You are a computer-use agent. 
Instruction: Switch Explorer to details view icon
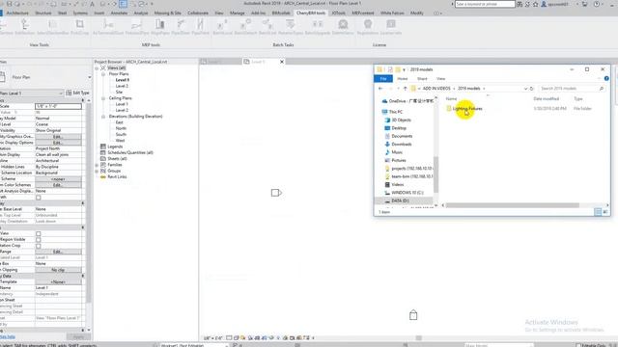598,212
